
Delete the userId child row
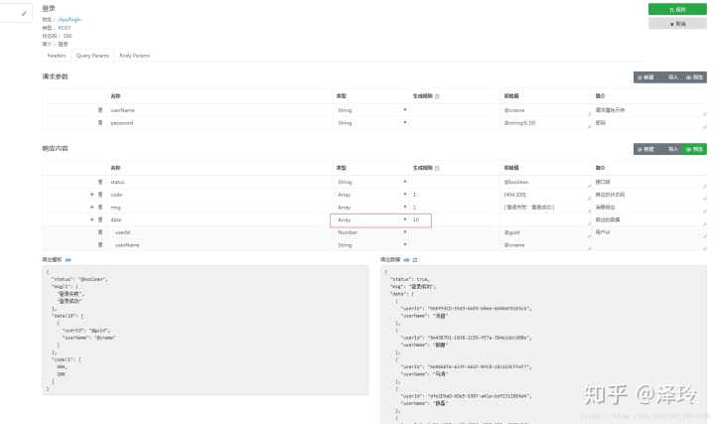click(100, 232)
